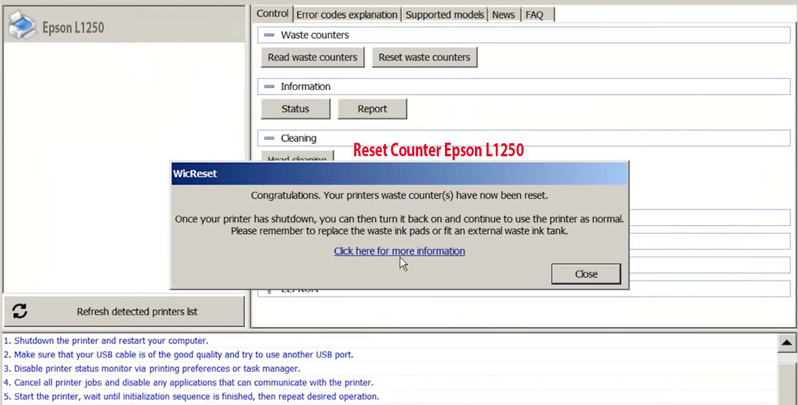The height and width of the screenshot is (405, 798).
Task: Click 'Shutdown the printer and restart your computer' line
Action: (x=105, y=341)
